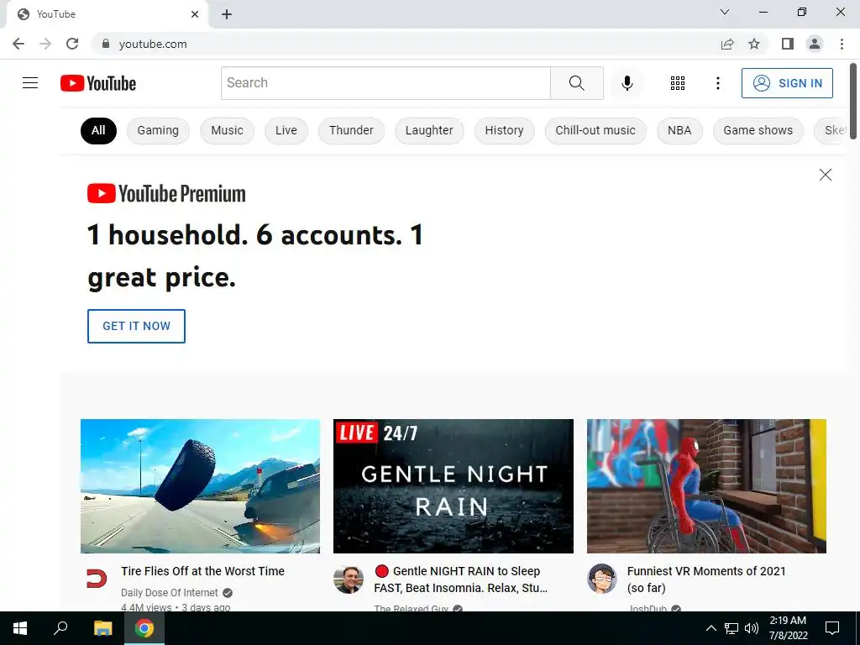
Task: Reload the youtube.com page
Action: click(72, 44)
